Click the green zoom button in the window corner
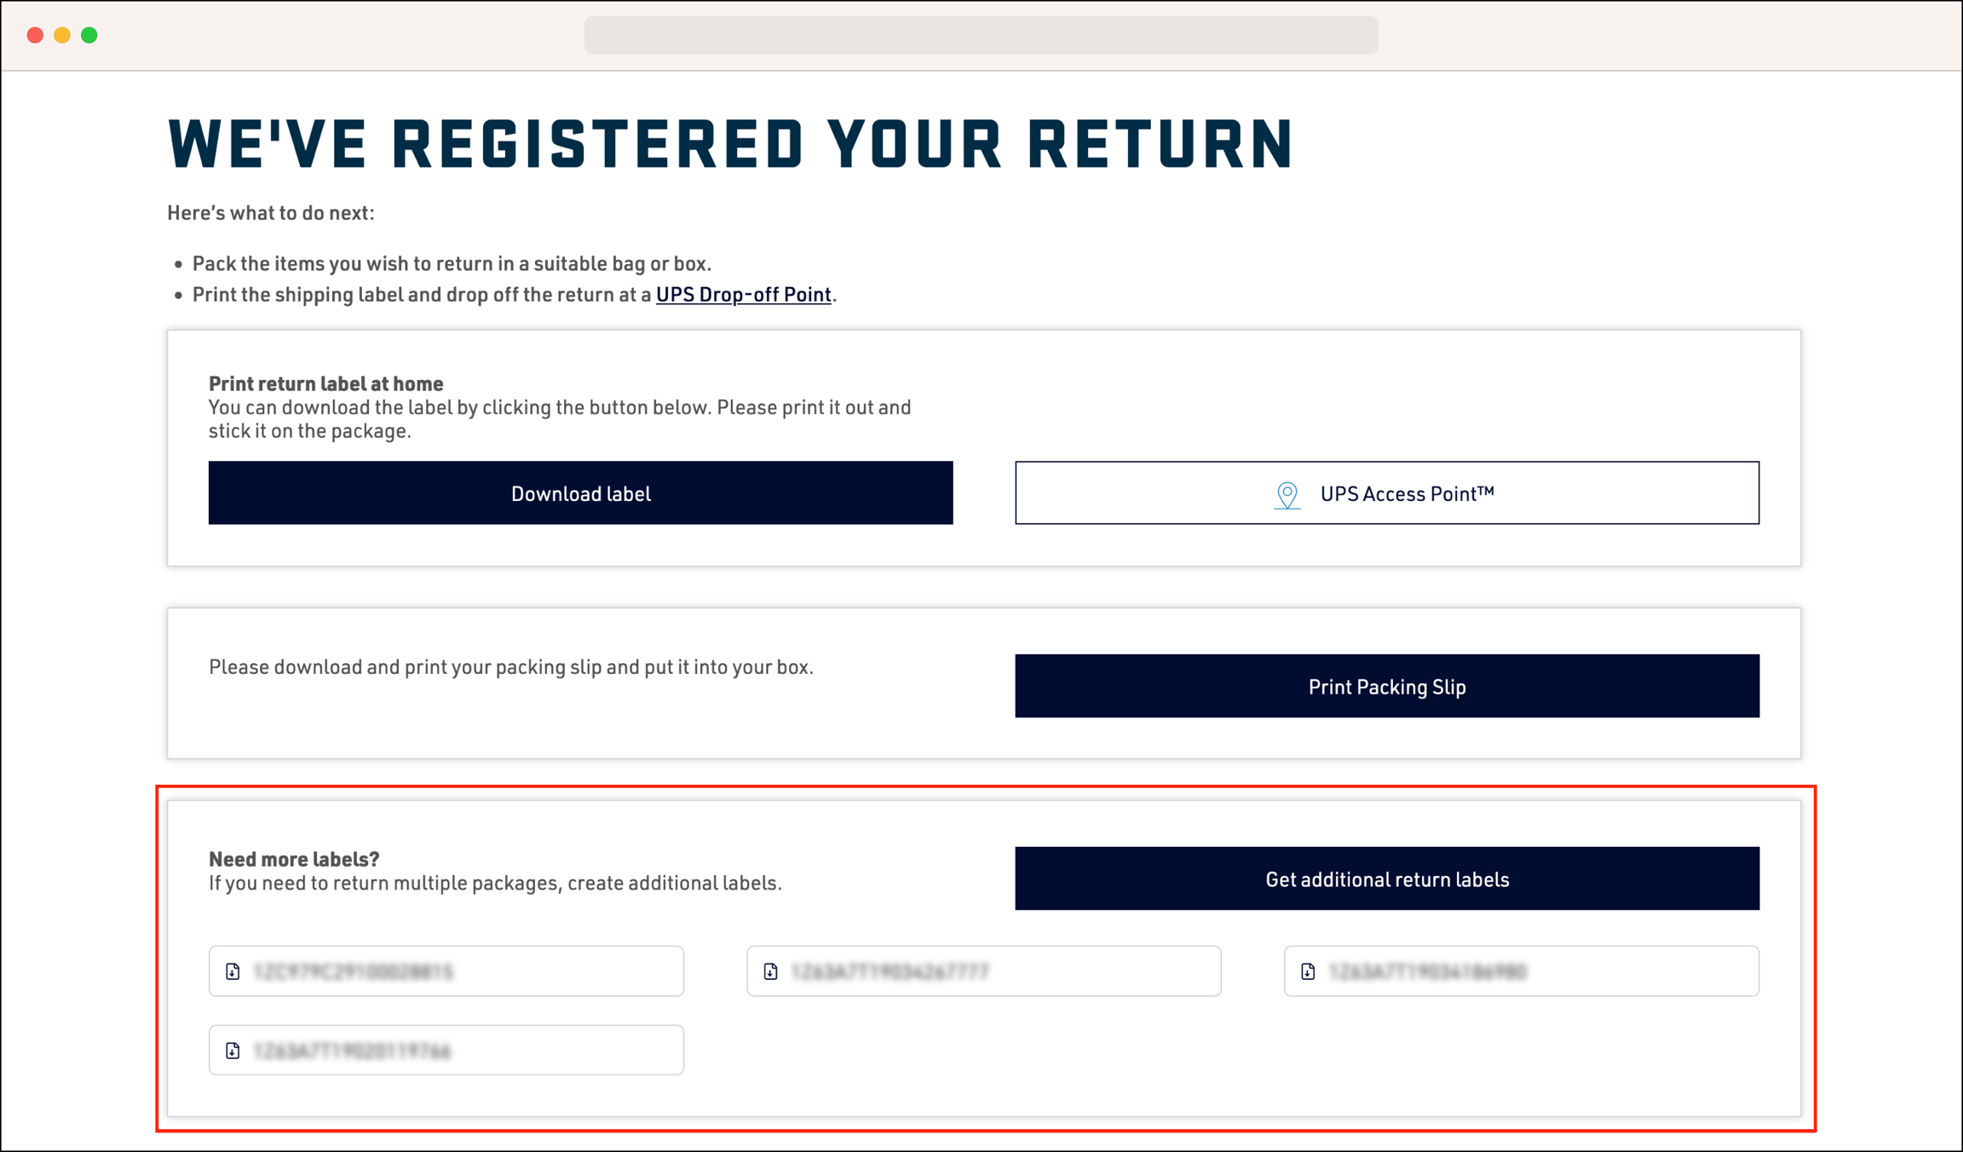1963x1152 pixels. (88, 35)
